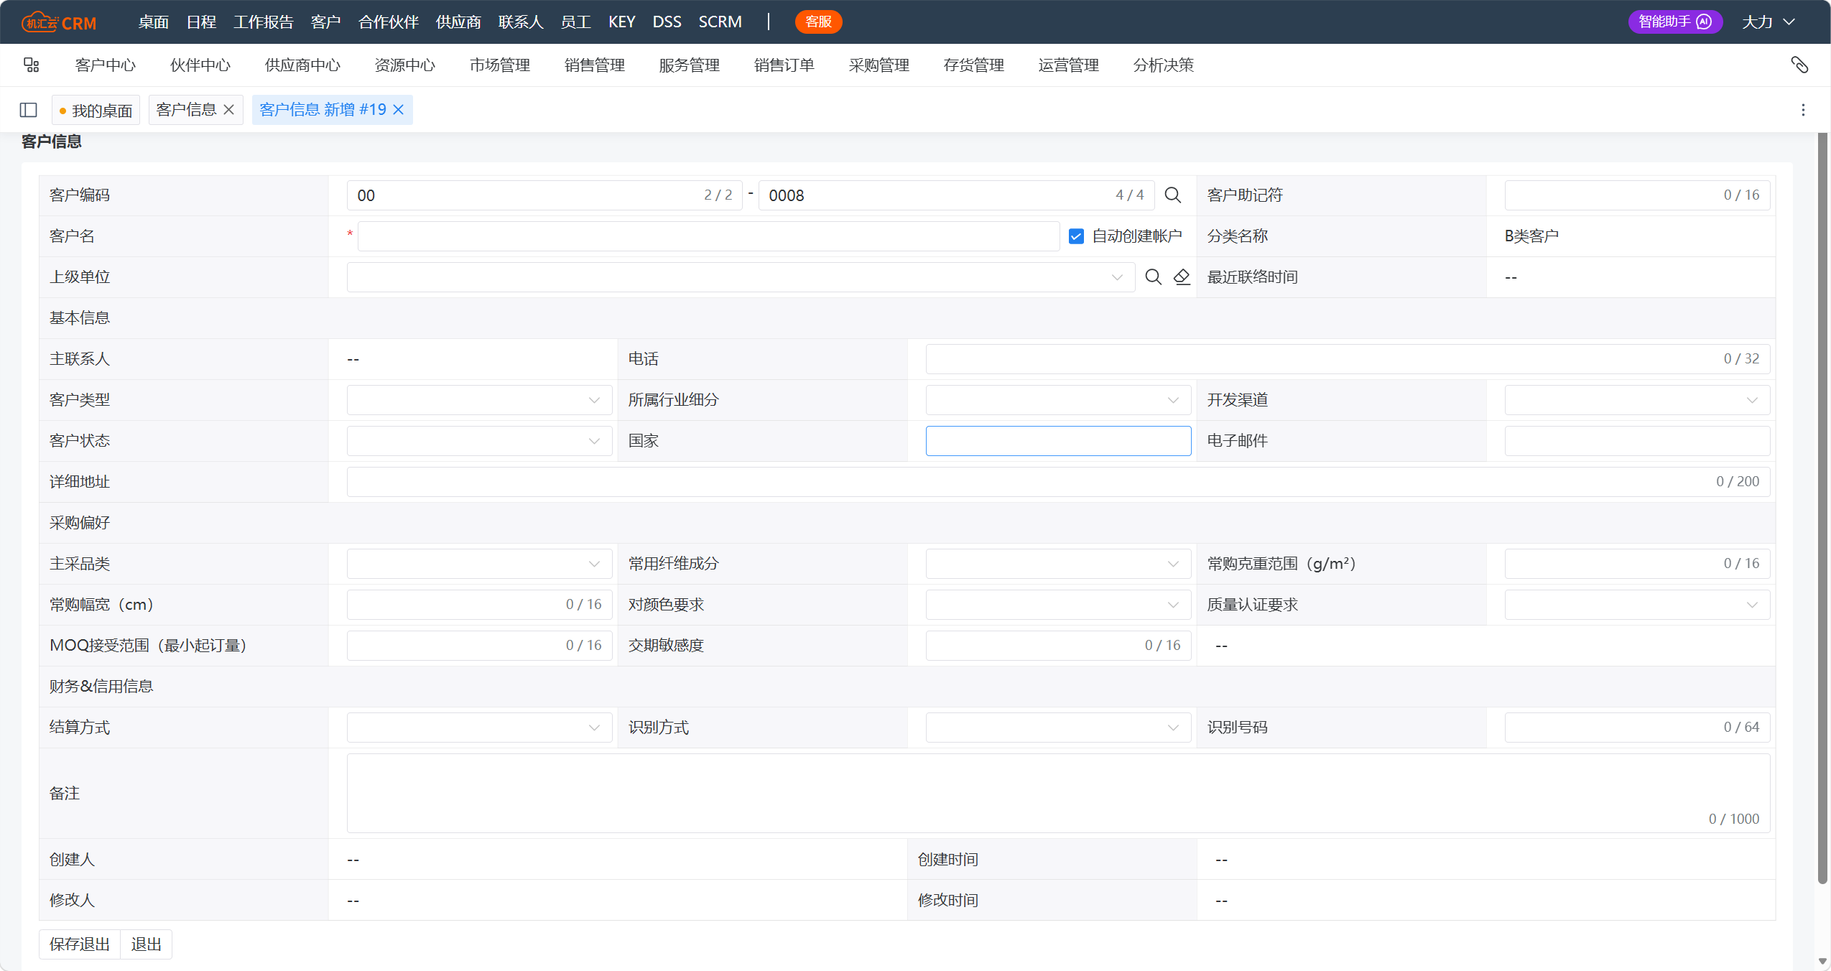Open the 开发渠道 dropdown

1637,400
